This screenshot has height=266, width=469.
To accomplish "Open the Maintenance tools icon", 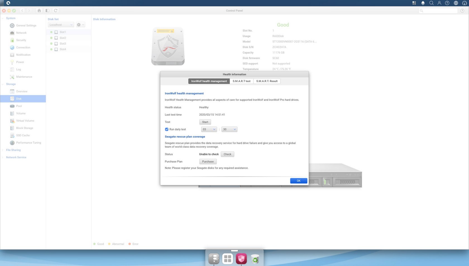I will 12,77.
